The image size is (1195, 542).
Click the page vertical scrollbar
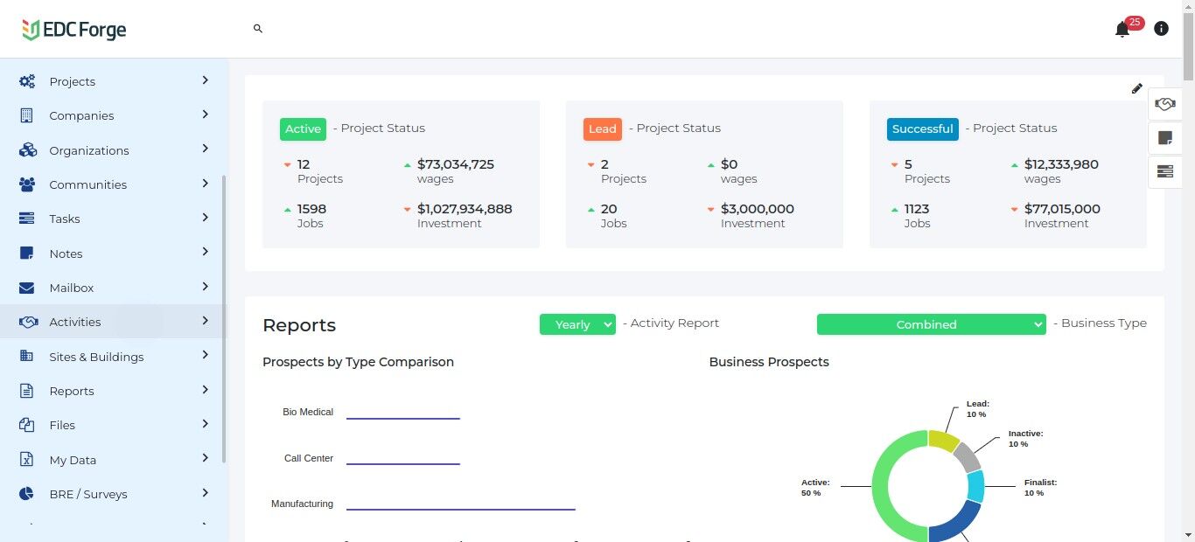point(1188,262)
